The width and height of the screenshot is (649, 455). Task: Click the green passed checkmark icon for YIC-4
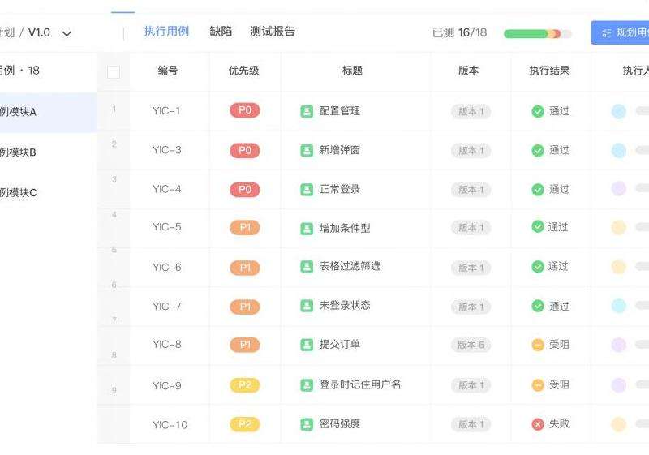[538, 190]
